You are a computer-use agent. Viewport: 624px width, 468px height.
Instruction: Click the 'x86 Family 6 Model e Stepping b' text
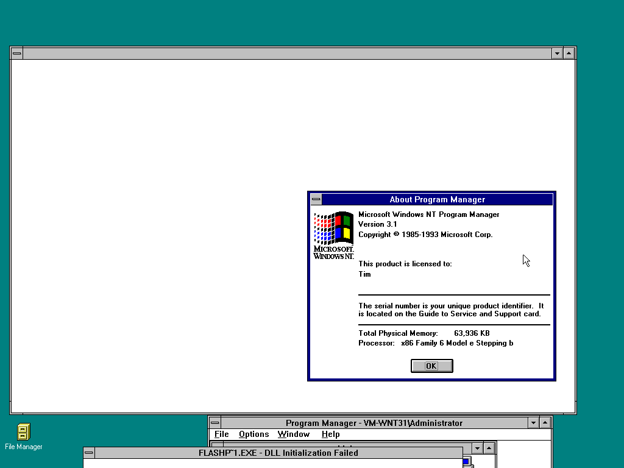pos(457,343)
